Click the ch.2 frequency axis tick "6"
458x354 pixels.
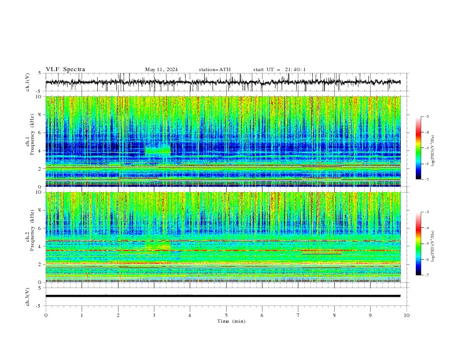[x=40, y=228]
